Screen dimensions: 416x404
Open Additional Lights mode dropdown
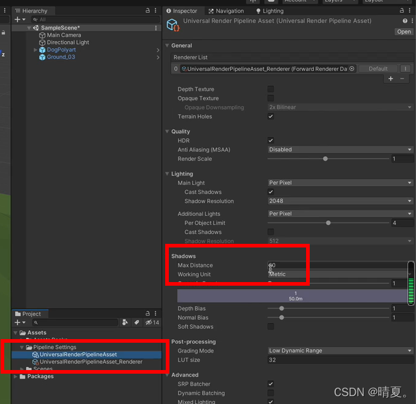pos(340,214)
